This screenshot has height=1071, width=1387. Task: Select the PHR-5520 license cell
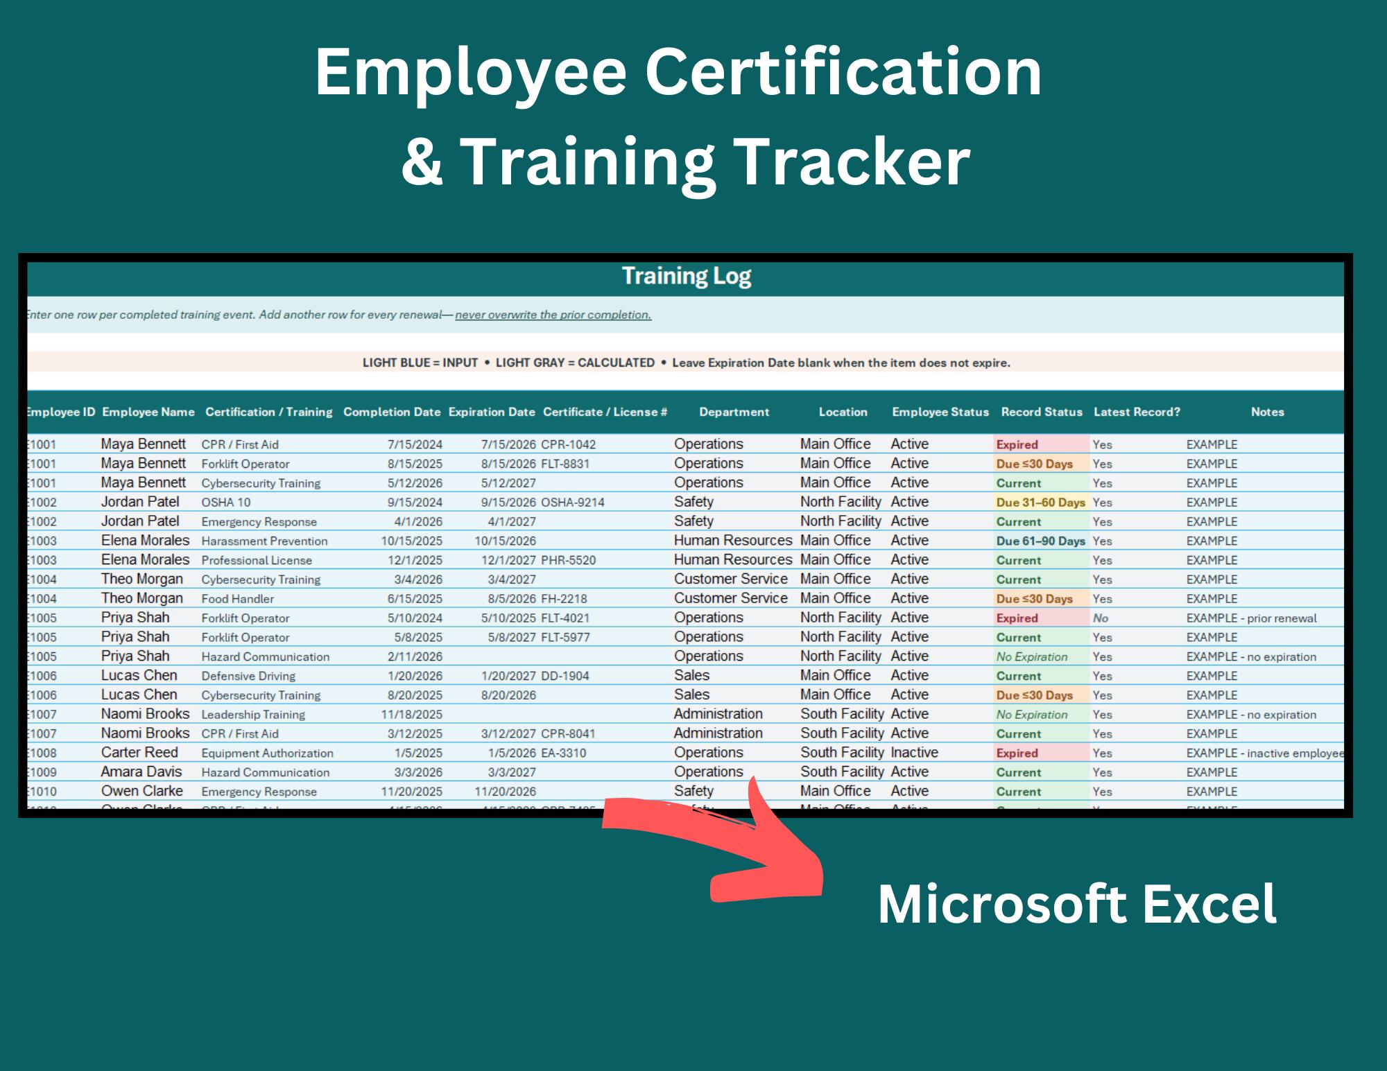569,560
